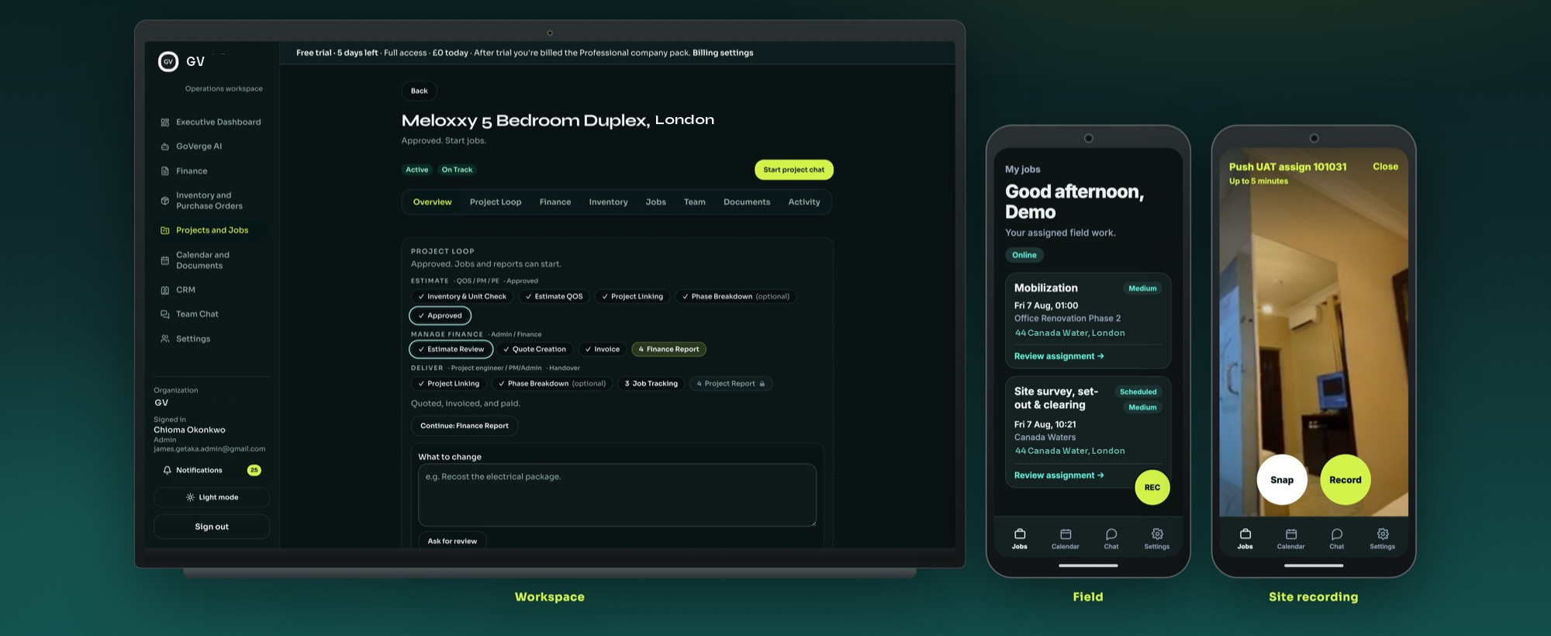Select the Approved step chip

point(440,316)
